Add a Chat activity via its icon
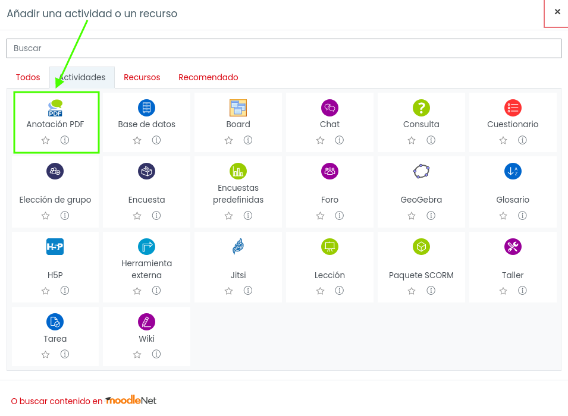 coord(329,108)
